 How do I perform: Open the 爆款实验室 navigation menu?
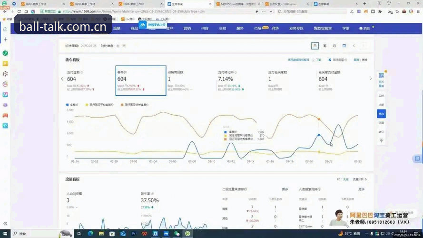coord(323,29)
